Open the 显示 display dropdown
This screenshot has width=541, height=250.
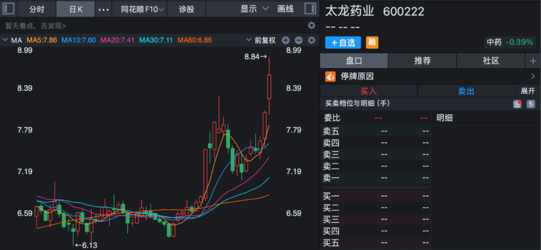coord(254,9)
